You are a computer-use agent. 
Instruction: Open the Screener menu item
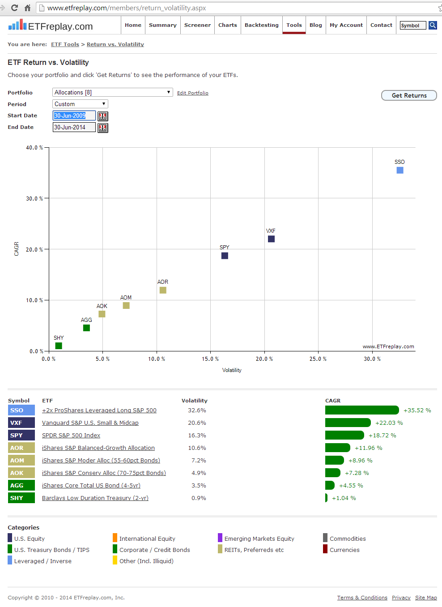click(x=197, y=25)
